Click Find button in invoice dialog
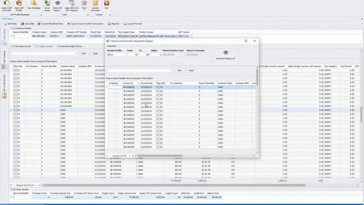 (179, 71)
